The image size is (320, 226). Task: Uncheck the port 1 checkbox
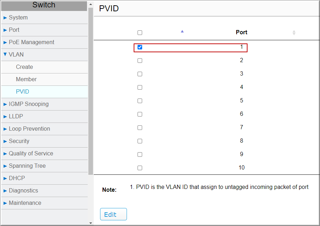(x=140, y=47)
